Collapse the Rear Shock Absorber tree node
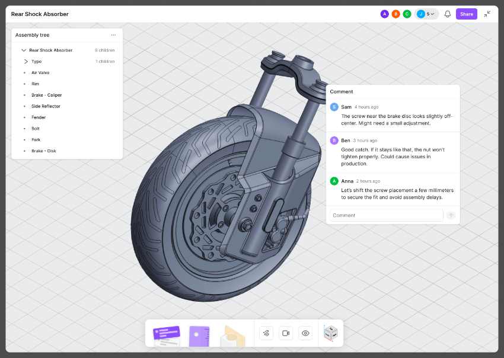The height and width of the screenshot is (358, 504). click(24, 50)
